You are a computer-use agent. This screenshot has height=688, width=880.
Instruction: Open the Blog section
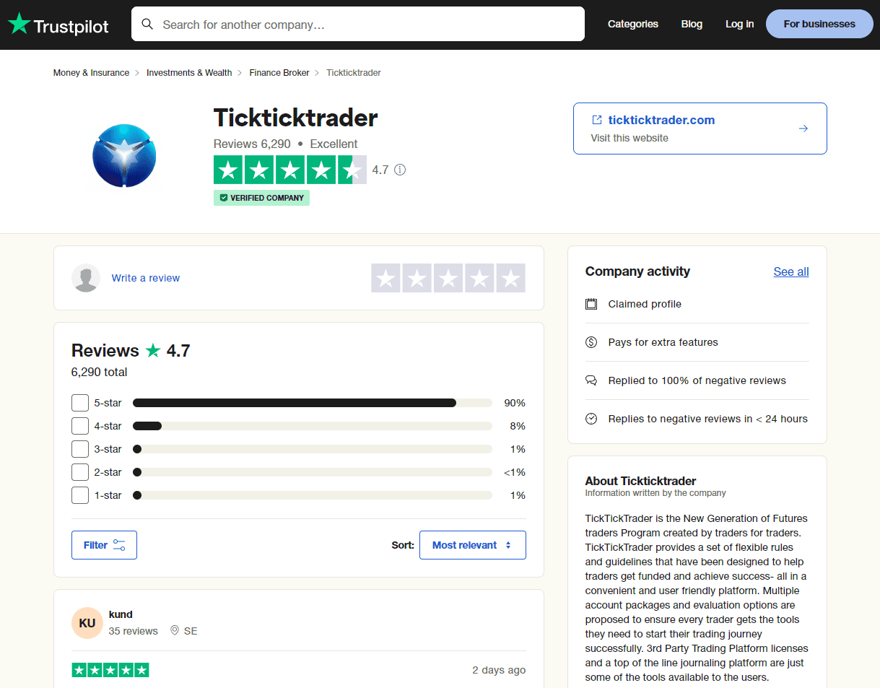click(x=691, y=24)
